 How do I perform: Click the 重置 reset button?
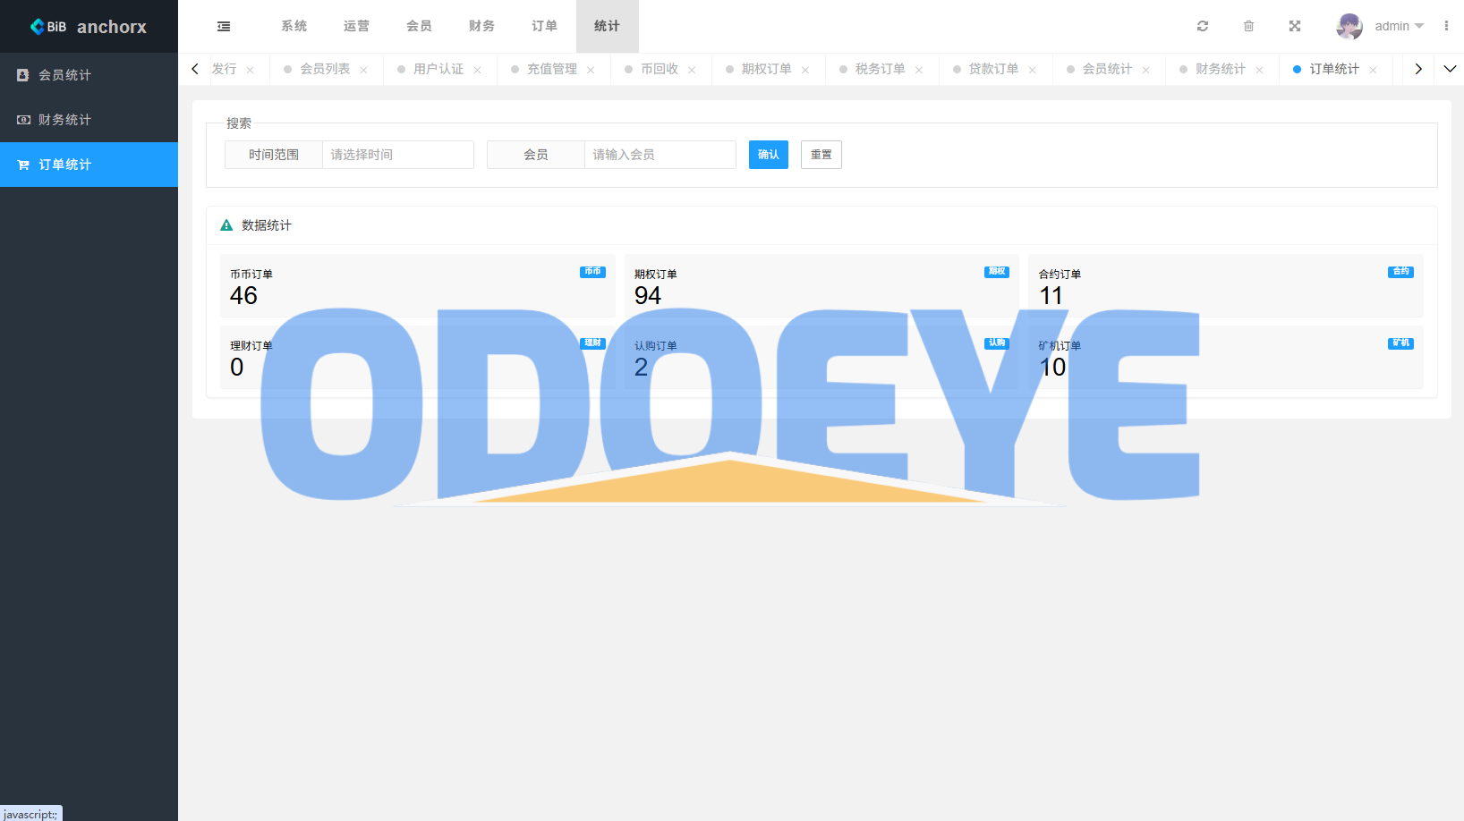point(821,155)
